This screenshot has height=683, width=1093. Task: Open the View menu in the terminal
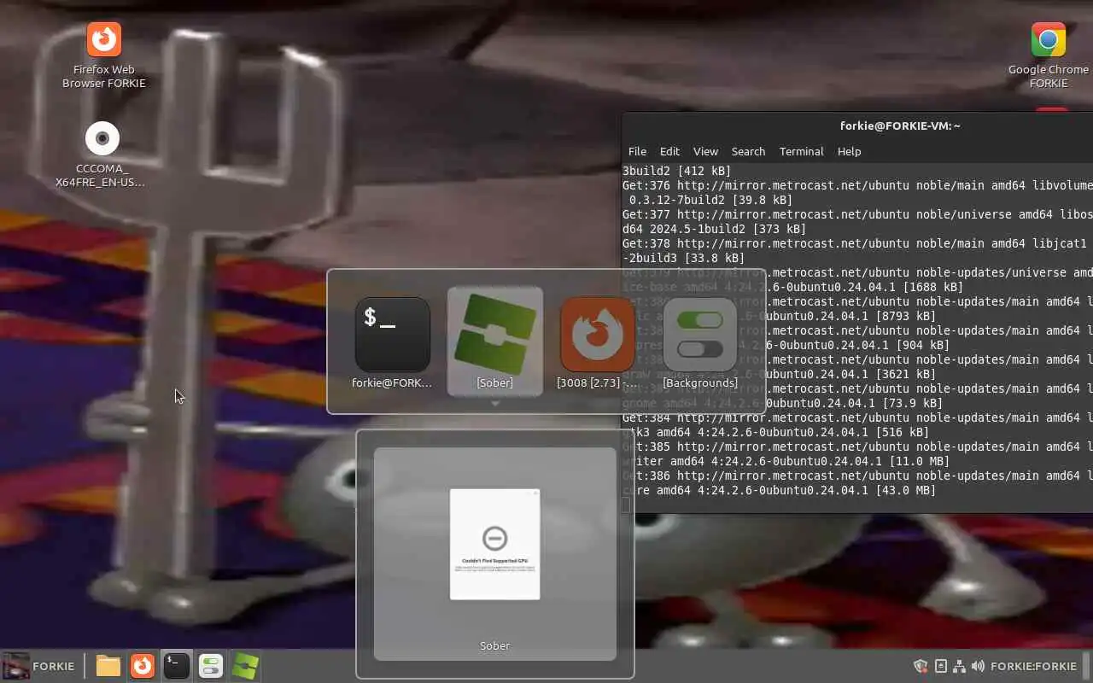click(x=705, y=151)
